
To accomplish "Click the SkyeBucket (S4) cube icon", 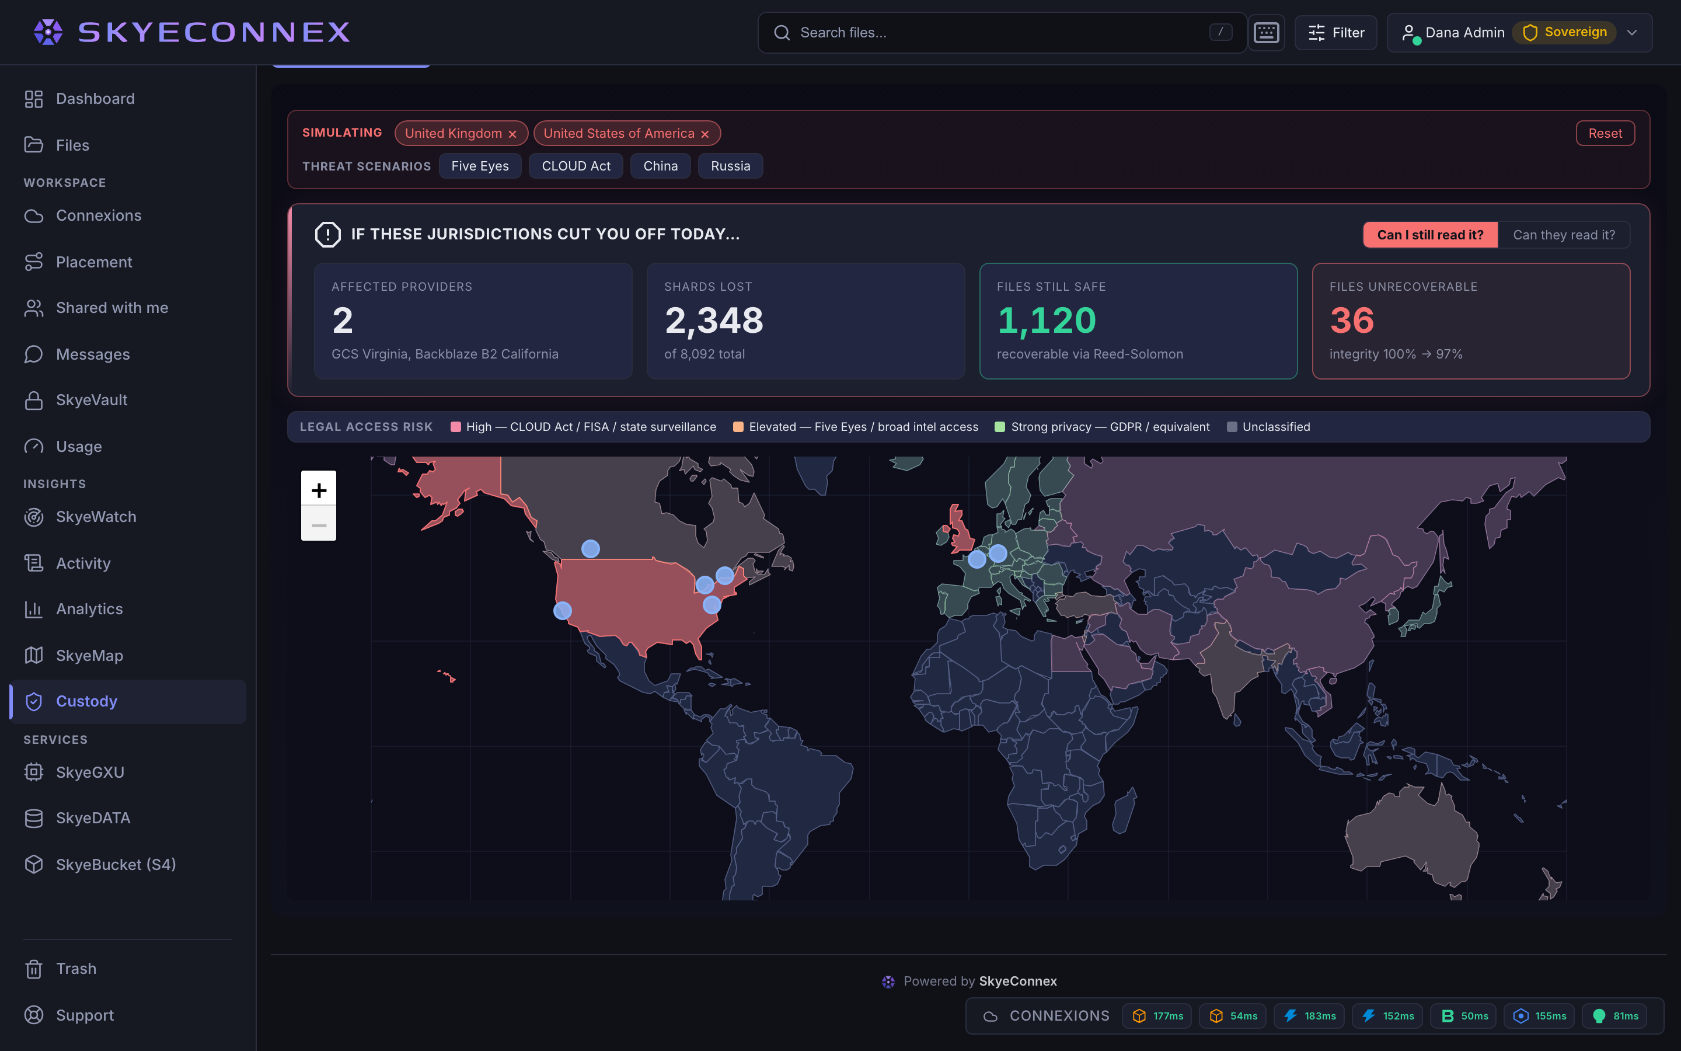I will click(x=33, y=865).
